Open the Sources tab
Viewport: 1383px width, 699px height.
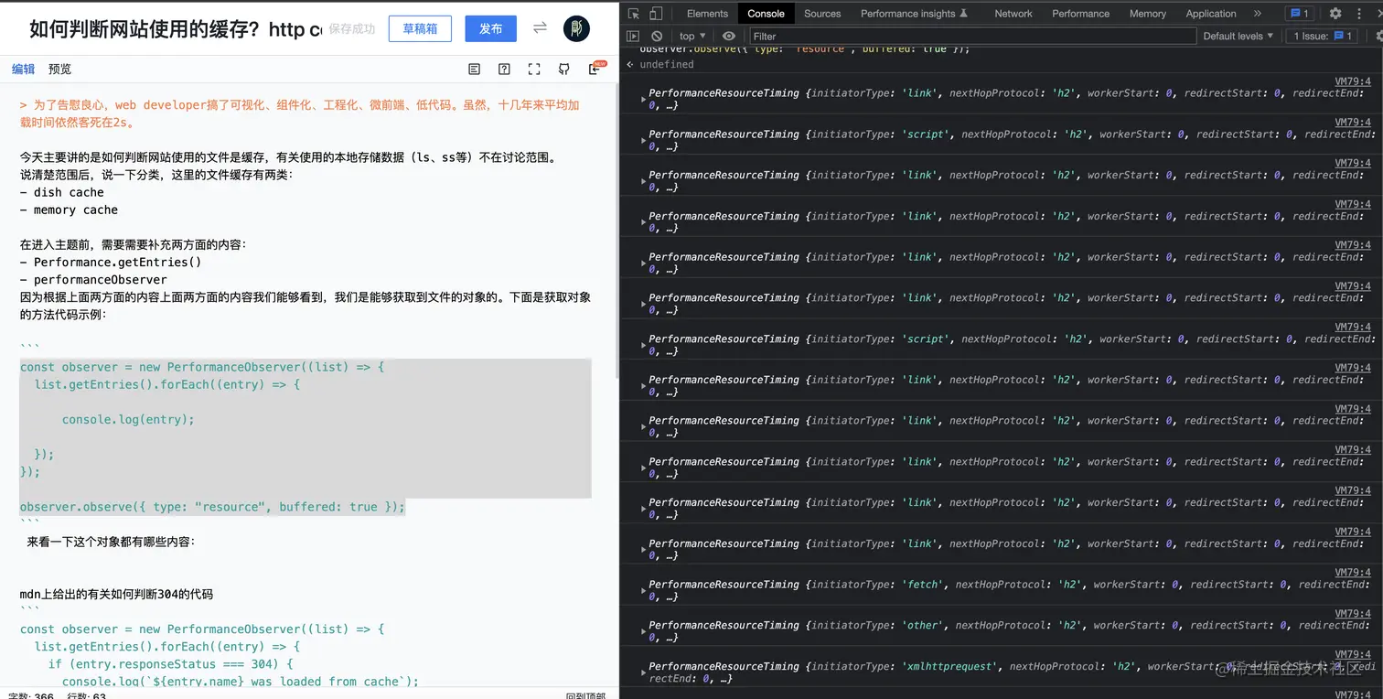tap(822, 14)
